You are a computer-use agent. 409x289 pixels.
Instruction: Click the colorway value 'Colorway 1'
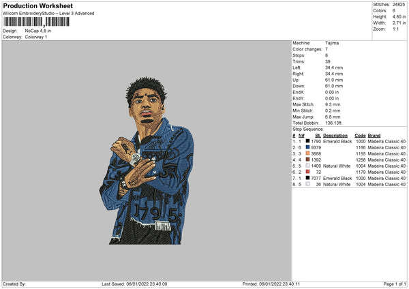(x=36, y=37)
